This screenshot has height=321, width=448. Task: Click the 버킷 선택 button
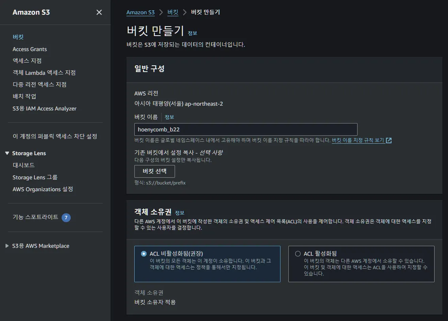click(154, 171)
